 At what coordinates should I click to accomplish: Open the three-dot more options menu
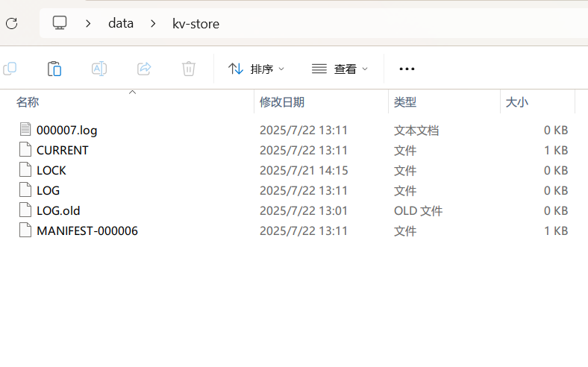coord(407,69)
